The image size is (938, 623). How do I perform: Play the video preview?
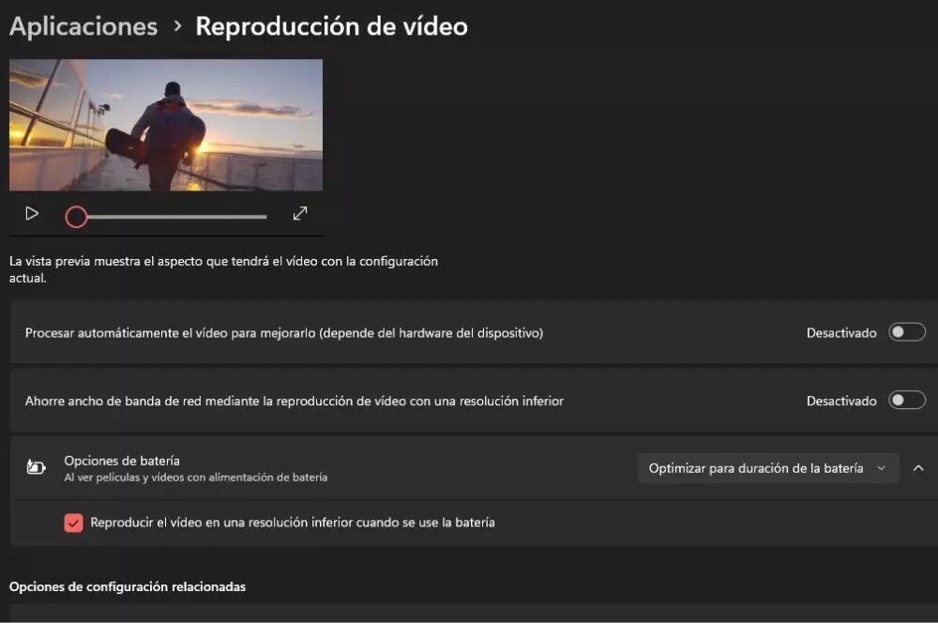(x=32, y=214)
